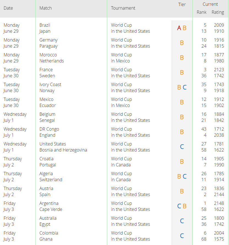Click the Tier column header
This screenshot has height=245, width=229.
[182, 4]
